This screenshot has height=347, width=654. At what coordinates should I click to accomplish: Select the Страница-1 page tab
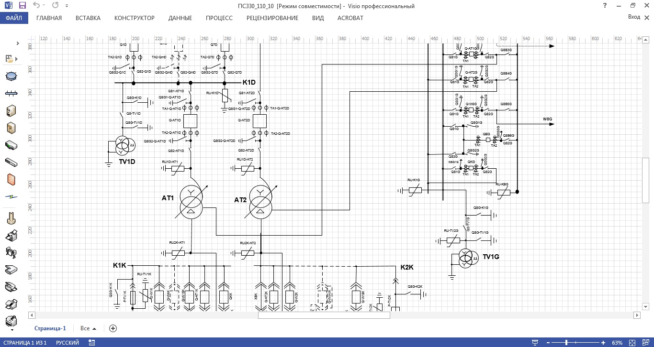pos(50,328)
